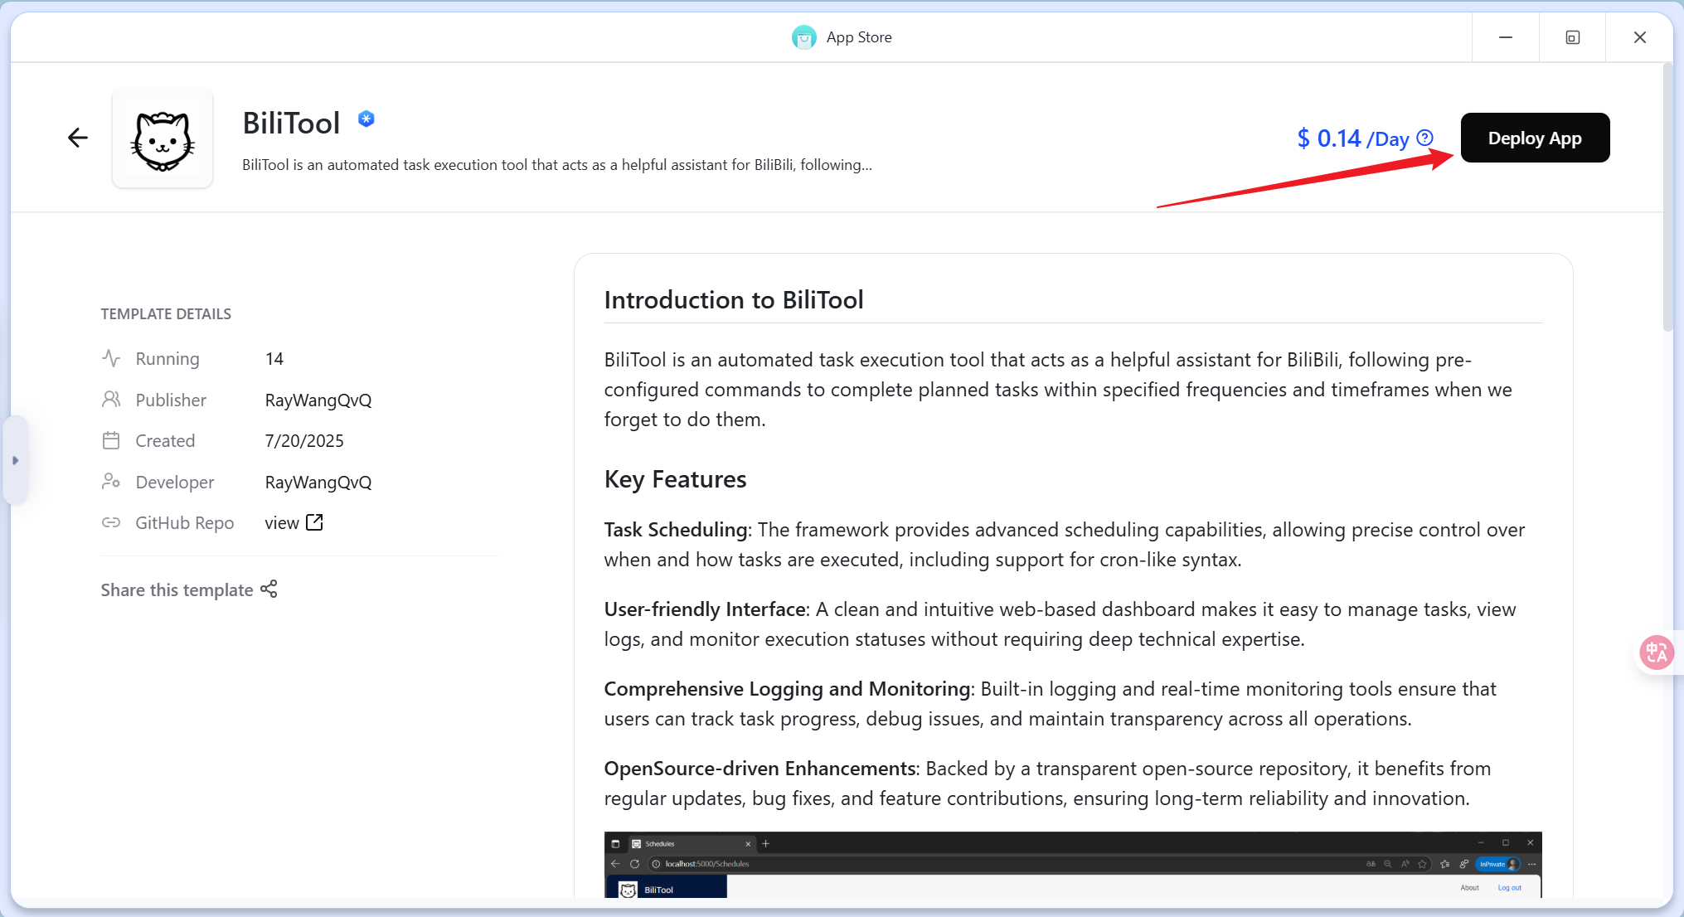Click the Deploy App button
1684x917 pixels.
pyautogui.click(x=1535, y=138)
